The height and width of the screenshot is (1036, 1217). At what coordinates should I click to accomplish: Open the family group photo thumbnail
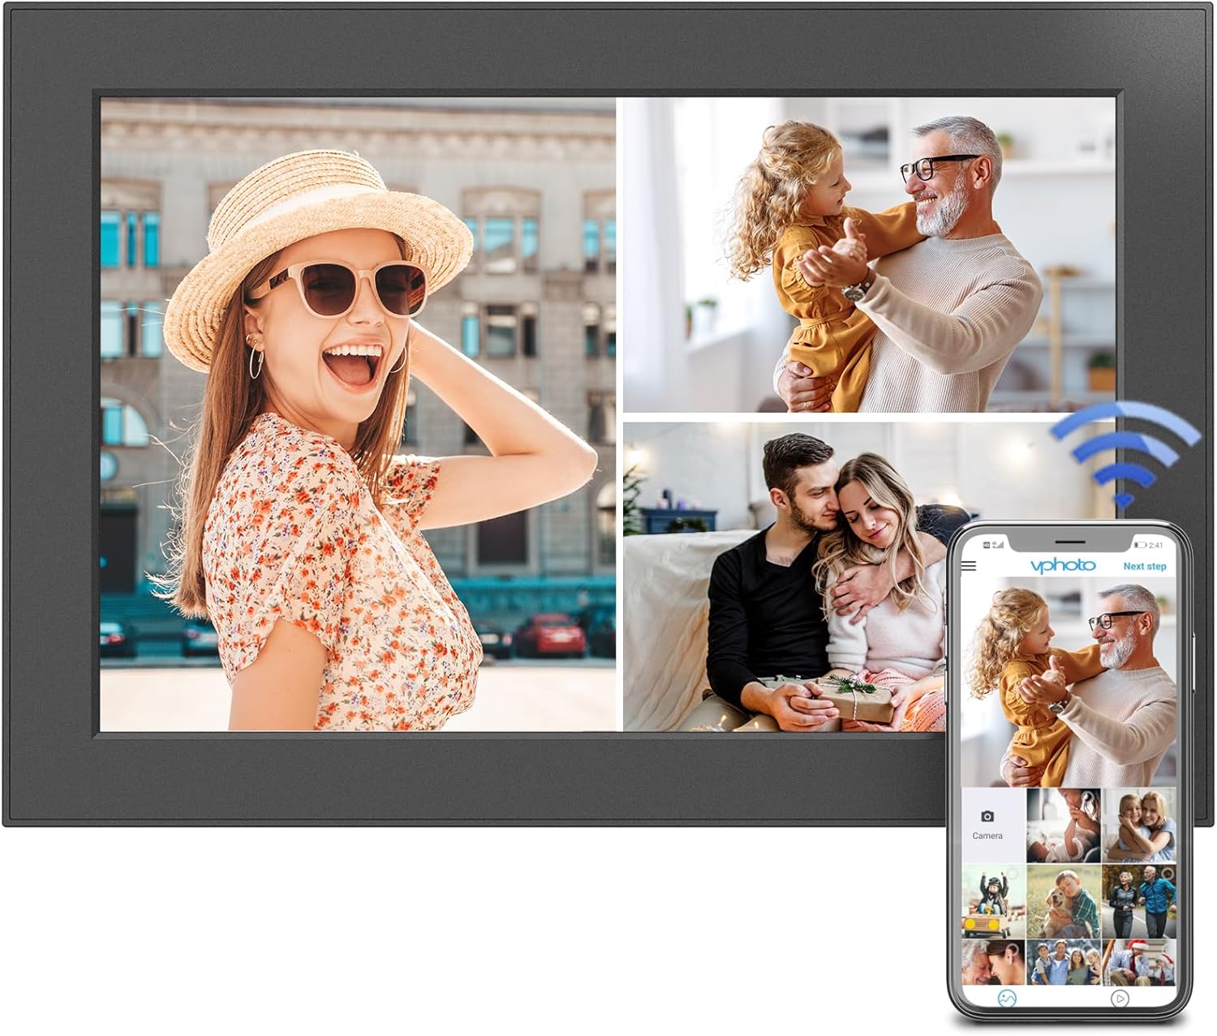(x=1063, y=961)
